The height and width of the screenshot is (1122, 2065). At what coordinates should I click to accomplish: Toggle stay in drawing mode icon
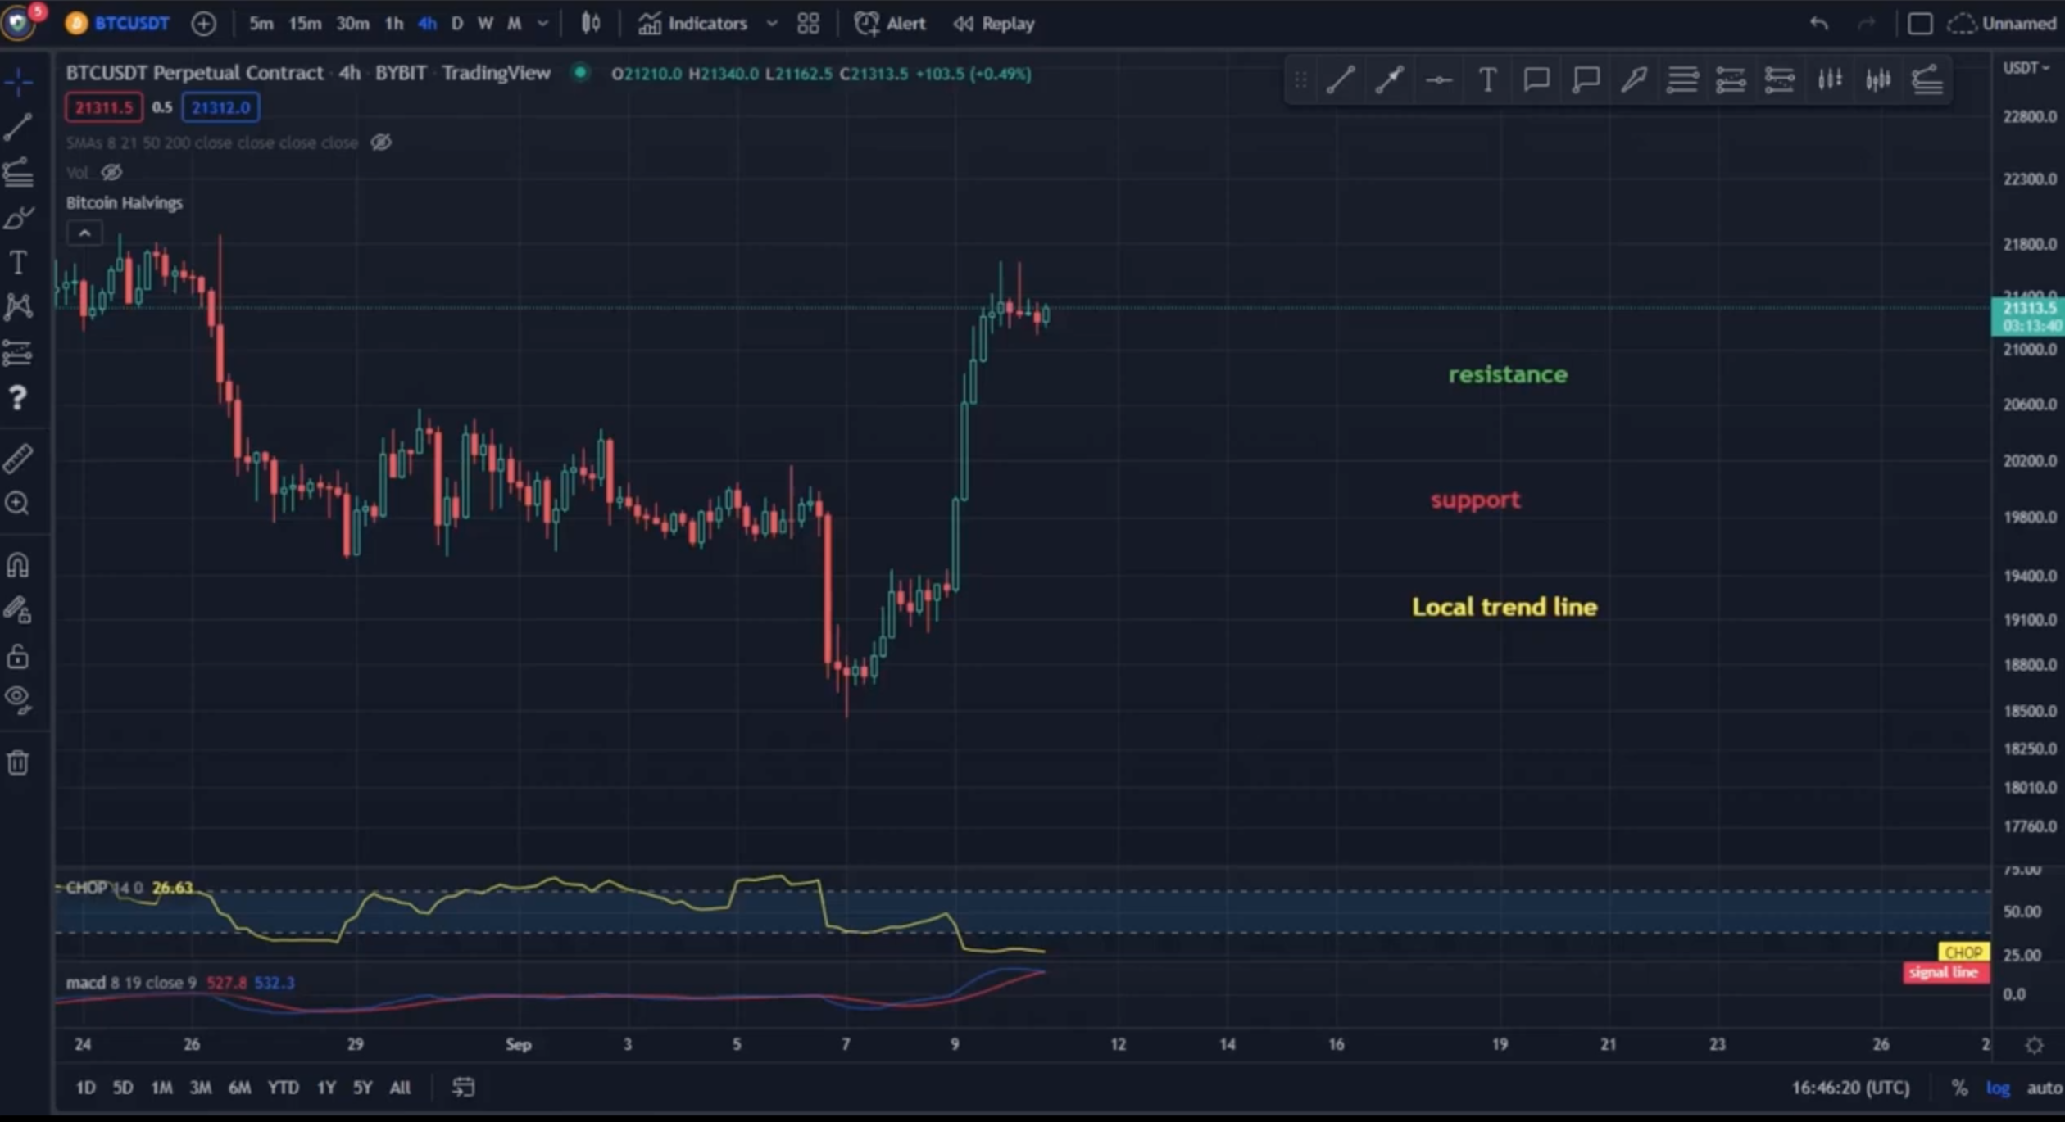point(18,610)
